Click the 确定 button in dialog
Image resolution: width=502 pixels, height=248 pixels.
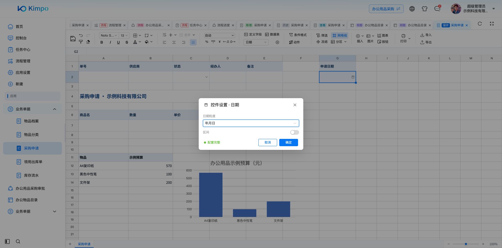tap(289, 143)
